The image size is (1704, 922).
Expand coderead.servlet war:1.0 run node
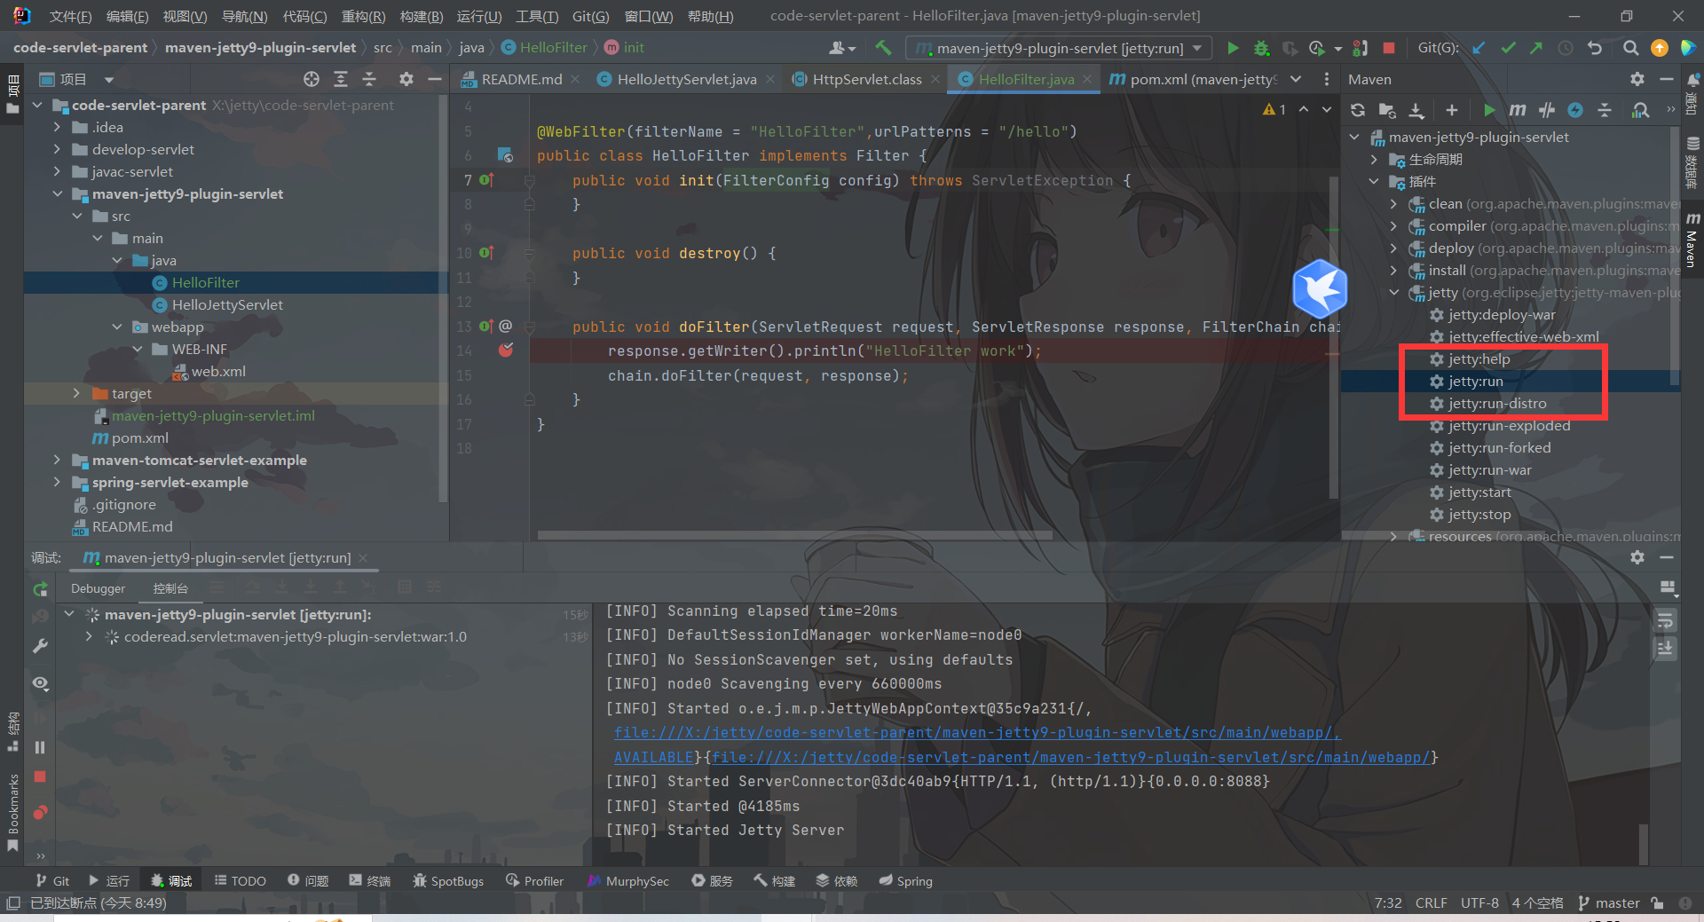tap(89, 636)
